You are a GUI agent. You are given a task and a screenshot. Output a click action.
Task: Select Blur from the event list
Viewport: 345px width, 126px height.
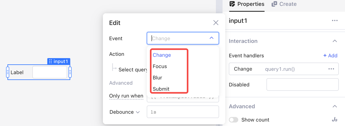tap(157, 77)
